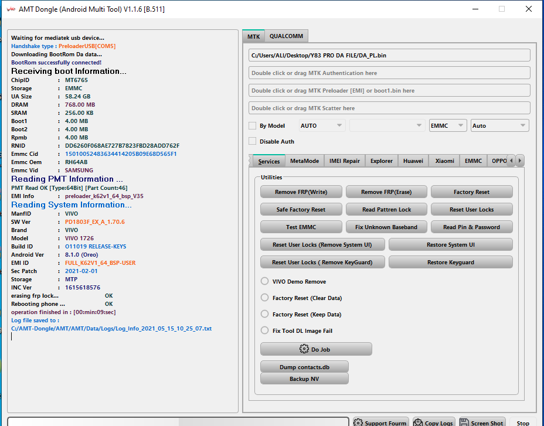Click the log file path link text
The width and height of the screenshot is (544, 426).
pos(111,329)
